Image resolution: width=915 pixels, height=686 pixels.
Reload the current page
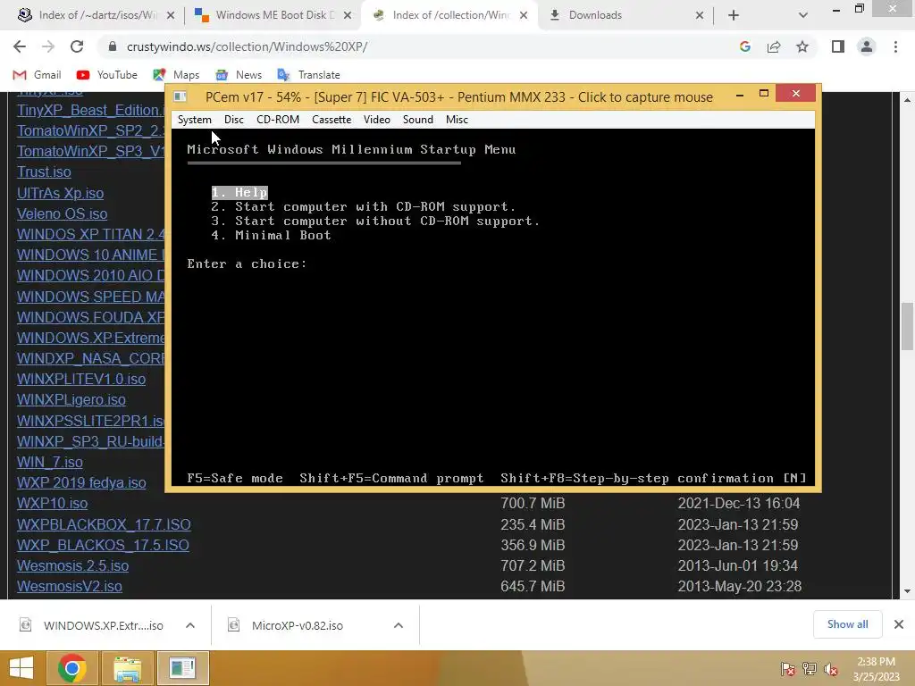point(77,46)
